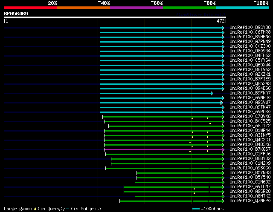Click the yellow gap marker below A9SR28's alignment bar
This screenshot has height=212, width=273.
click(195, 193)
